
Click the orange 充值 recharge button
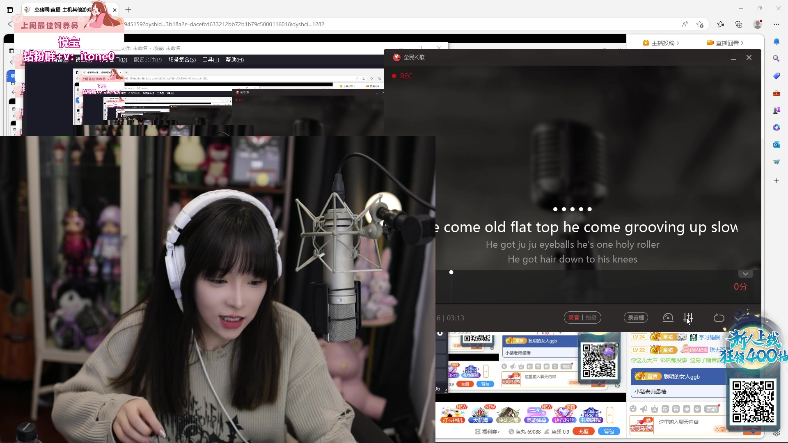click(584, 431)
